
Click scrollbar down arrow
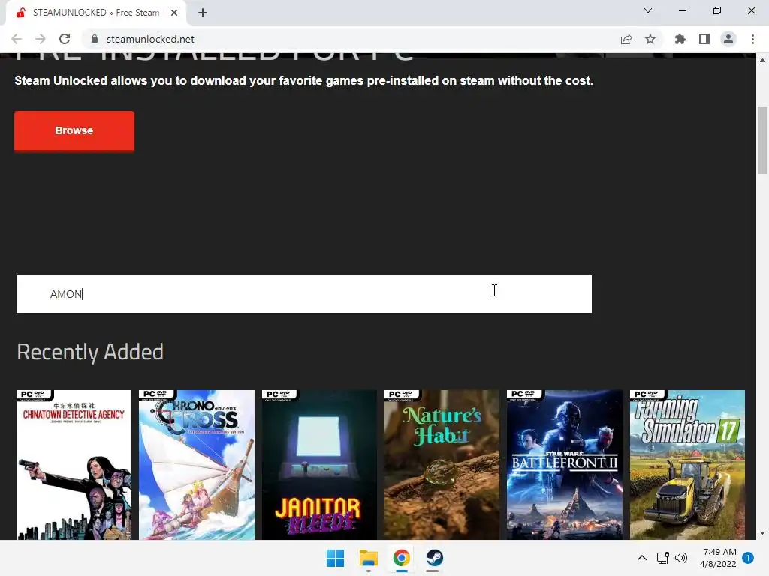[762, 533]
